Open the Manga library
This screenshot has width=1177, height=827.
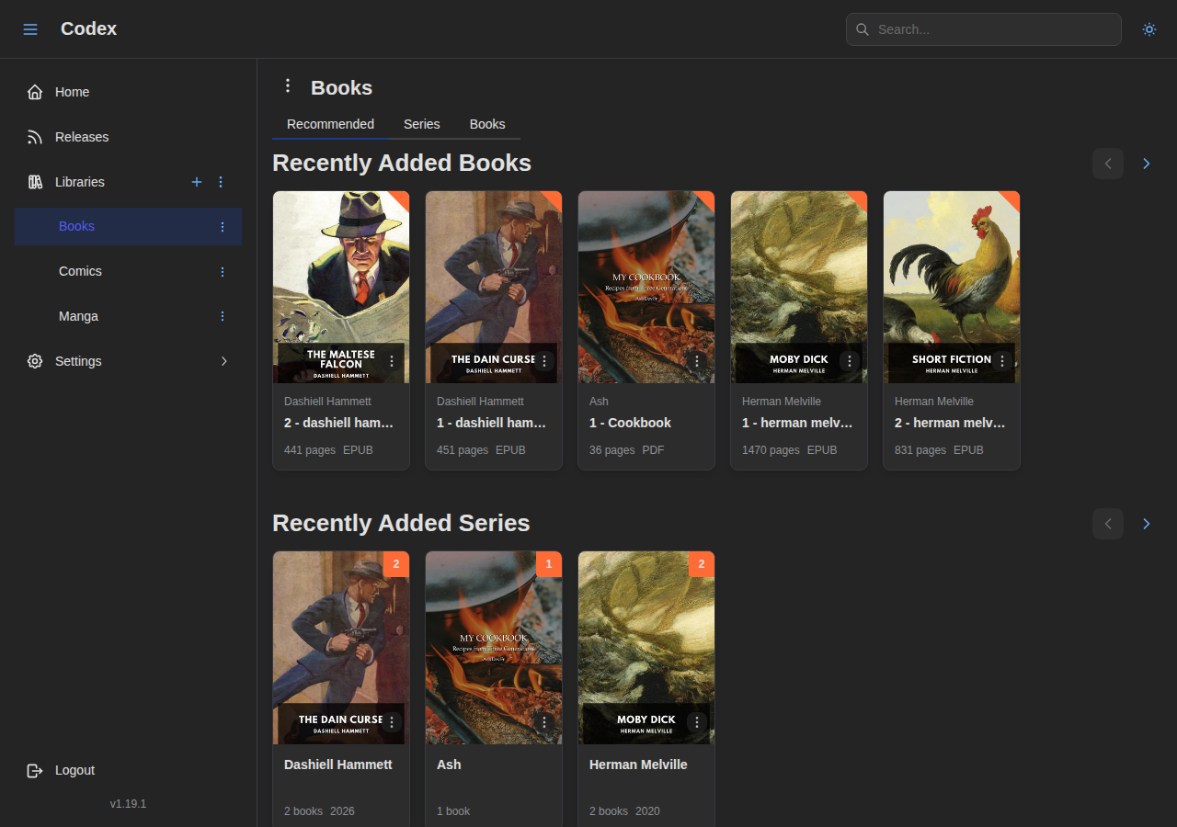pyautogui.click(x=128, y=316)
